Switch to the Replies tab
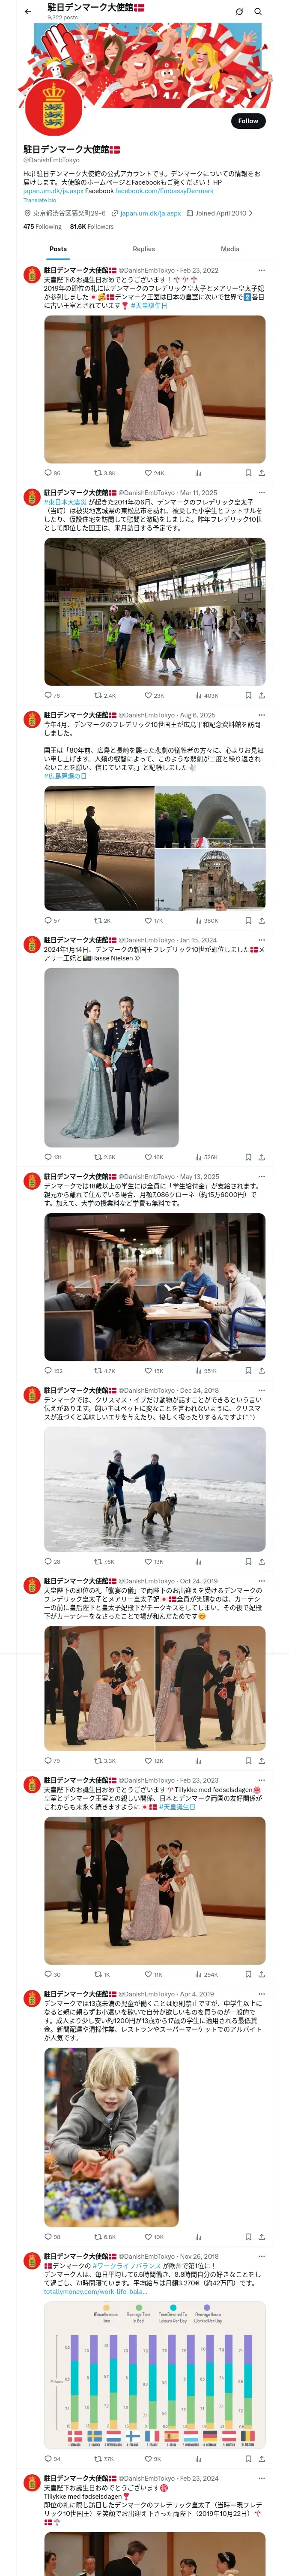289x2576 pixels. (143, 249)
